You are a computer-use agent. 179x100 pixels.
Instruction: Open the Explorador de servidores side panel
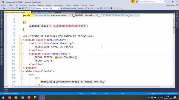point(2,56)
